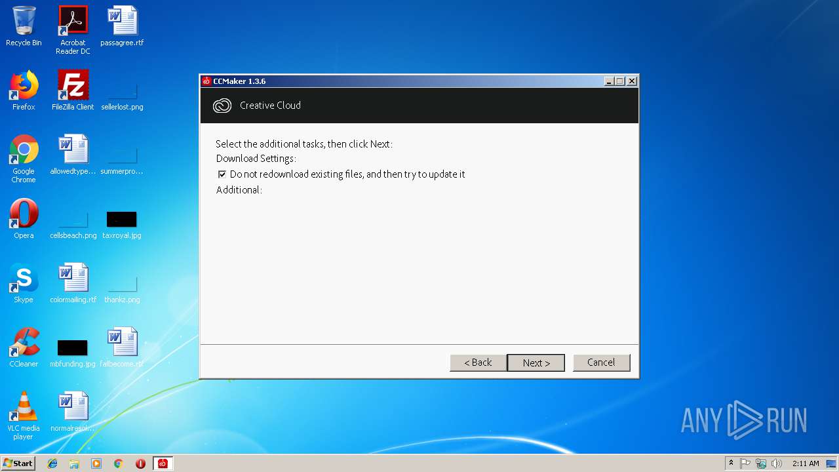Select sellerlost.png file on desktop
Image resolution: width=839 pixels, height=472 pixels.
122,94
